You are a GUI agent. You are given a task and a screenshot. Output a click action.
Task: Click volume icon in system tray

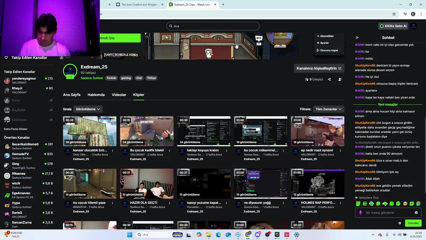(x=399, y=235)
